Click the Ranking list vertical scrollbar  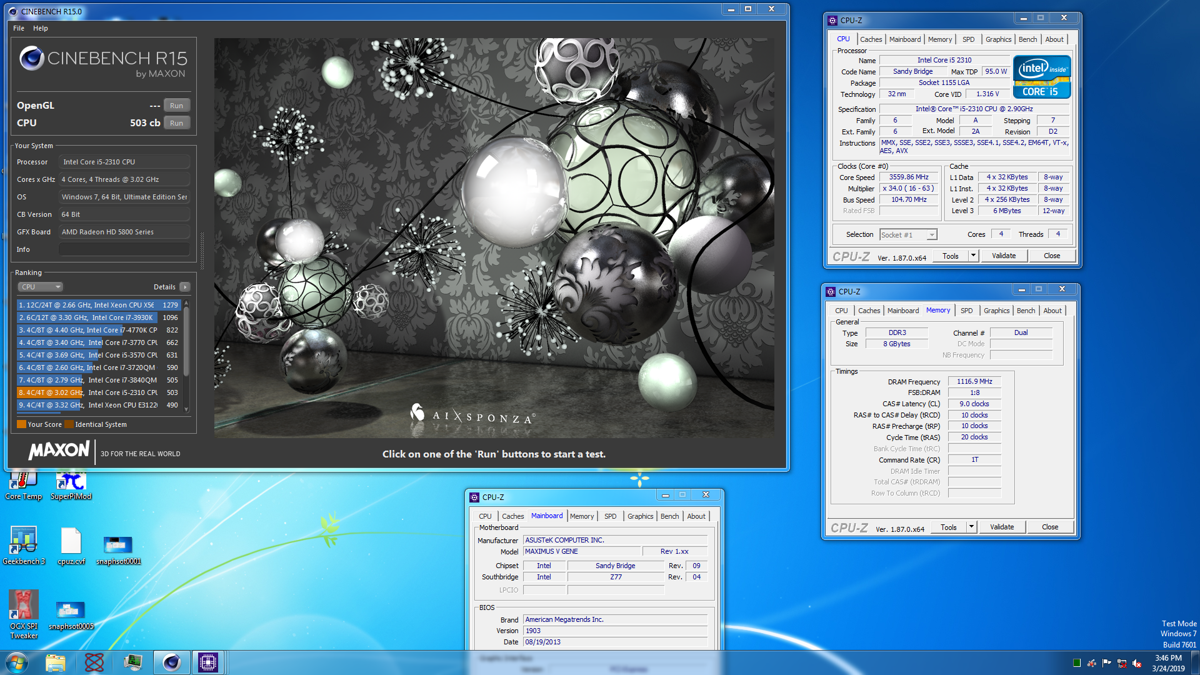(x=186, y=355)
